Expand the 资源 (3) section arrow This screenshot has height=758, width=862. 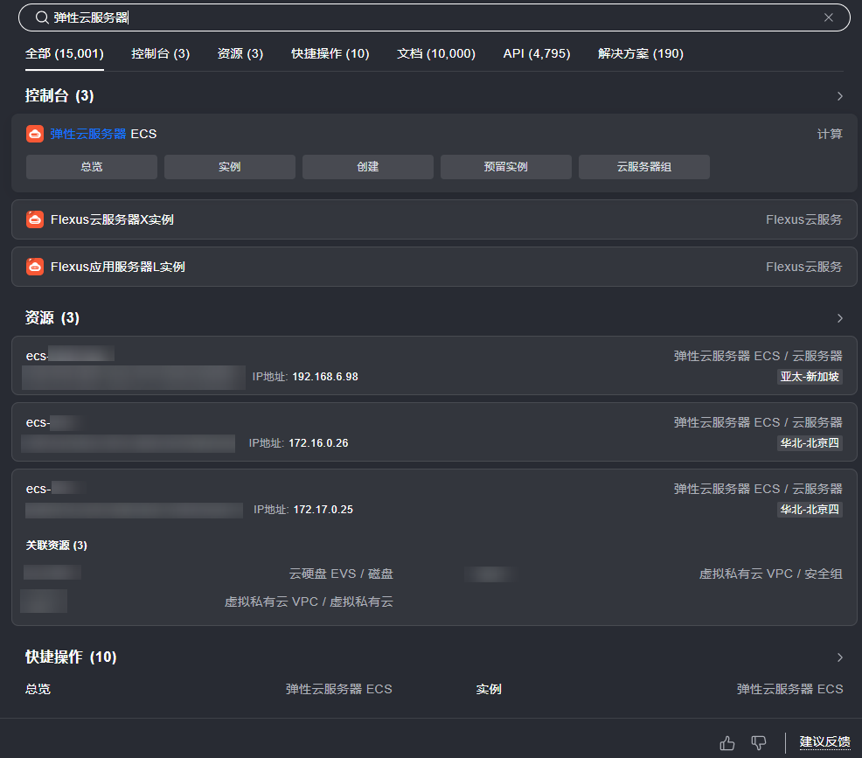(840, 318)
